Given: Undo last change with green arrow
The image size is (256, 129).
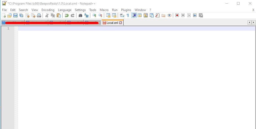Looking at the screenshot, I should click(x=67, y=15).
